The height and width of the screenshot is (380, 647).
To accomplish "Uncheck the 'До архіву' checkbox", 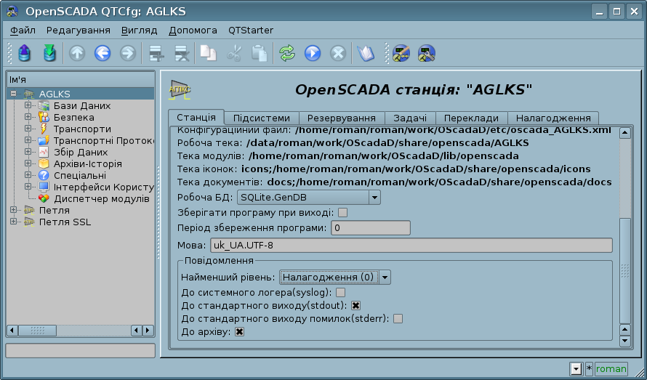I will (x=239, y=332).
